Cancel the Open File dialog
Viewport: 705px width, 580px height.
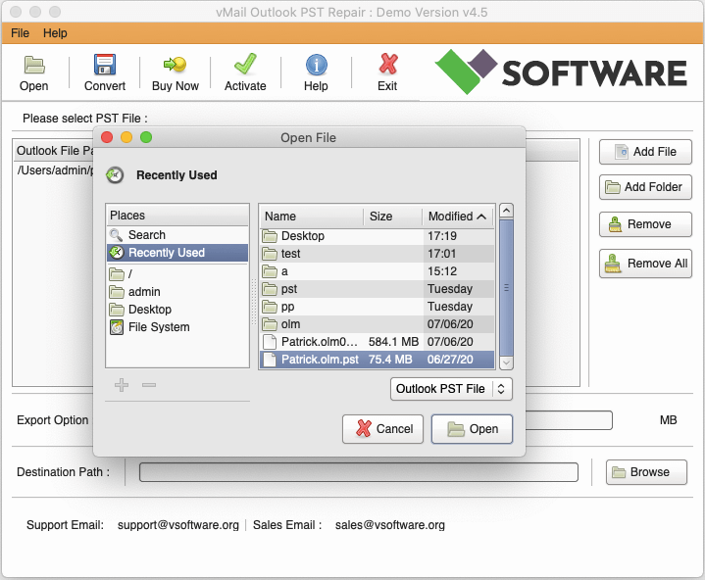(x=382, y=429)
